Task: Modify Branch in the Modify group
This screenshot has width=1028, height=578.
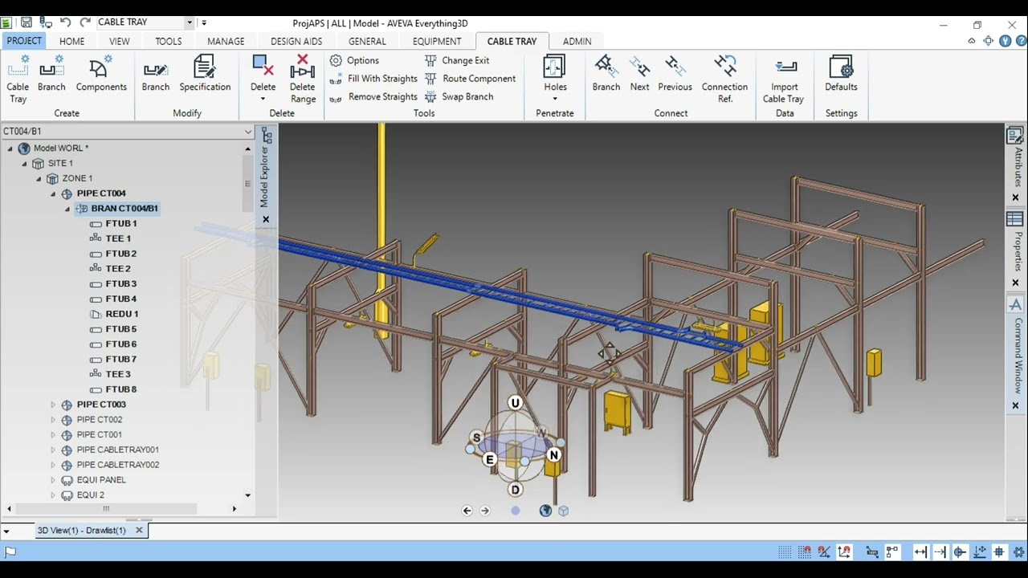Action: pos(156,73)
